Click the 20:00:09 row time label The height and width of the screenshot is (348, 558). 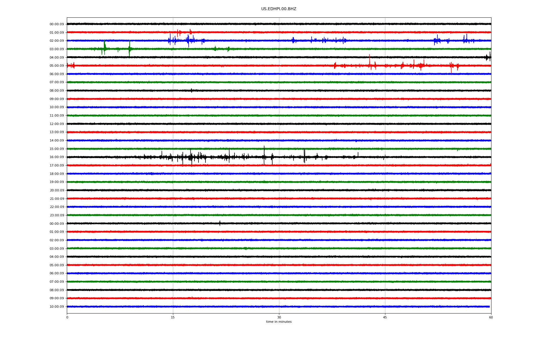[57, 191]
